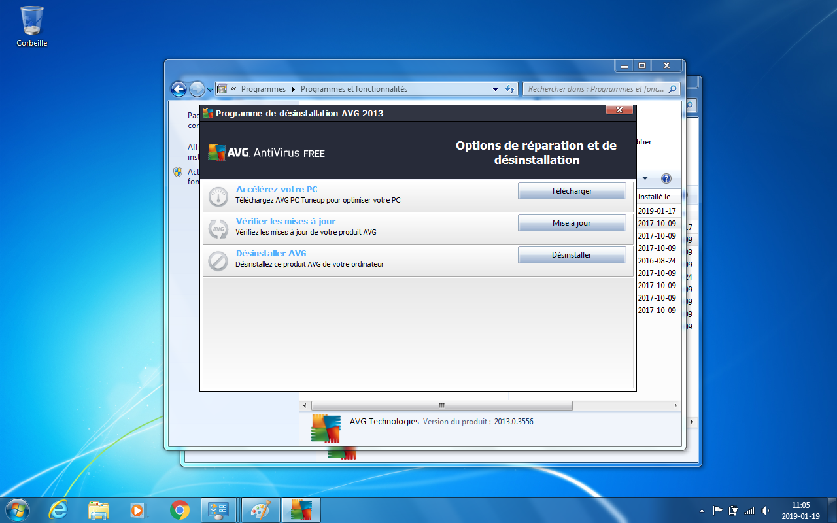This screenshot has height=523, width=837.
Task: Click the AVG AntiVirus FREE logo in the header
Action: [x=266, y=152]
